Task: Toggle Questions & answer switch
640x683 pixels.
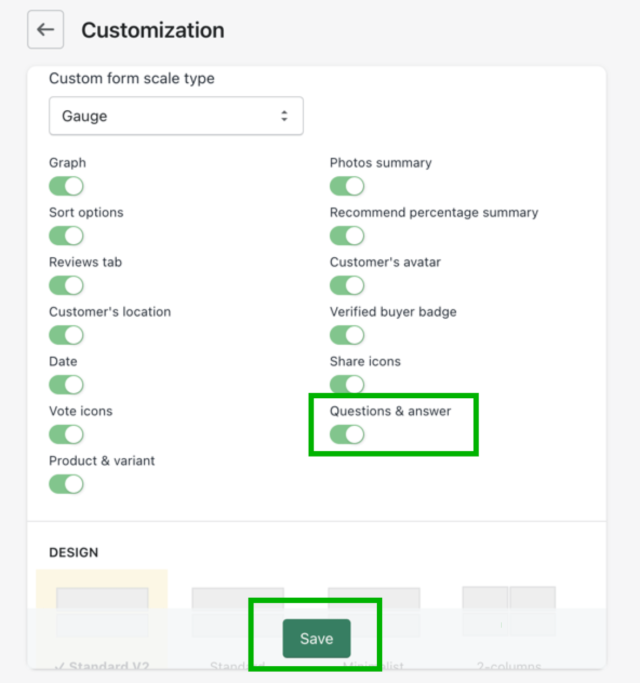Action: click(x=347, y=434)
